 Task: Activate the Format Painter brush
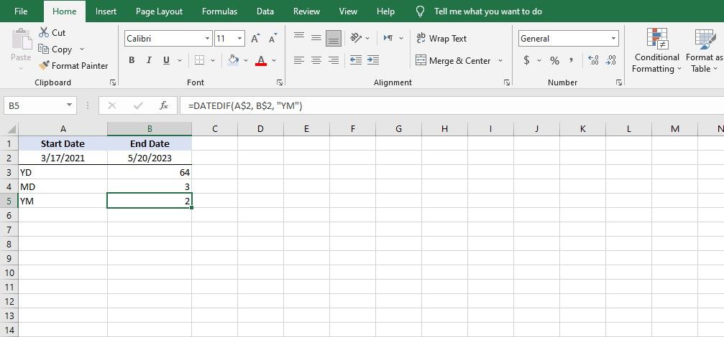pyautogui.click(x=44, y=65)
